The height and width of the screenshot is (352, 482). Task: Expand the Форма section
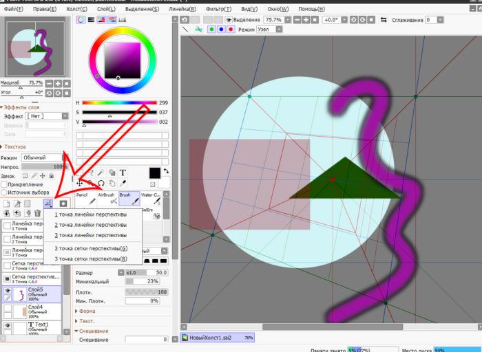tap(85, 311)
